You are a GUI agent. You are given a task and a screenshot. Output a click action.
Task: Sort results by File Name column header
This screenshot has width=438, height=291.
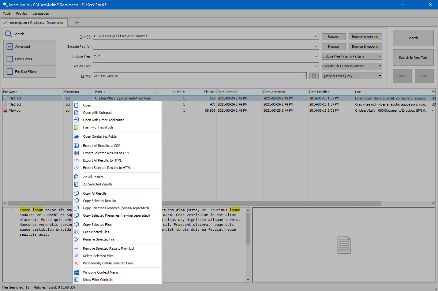(x=32, y=92)
